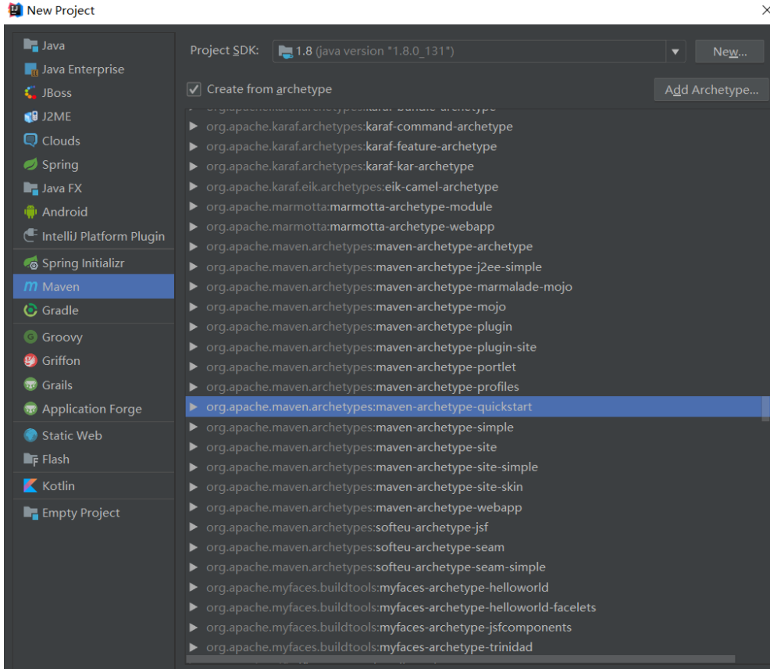Expand the maven-archetype-simple node
This screenshot has width=770, height=669.
point(194,427)
